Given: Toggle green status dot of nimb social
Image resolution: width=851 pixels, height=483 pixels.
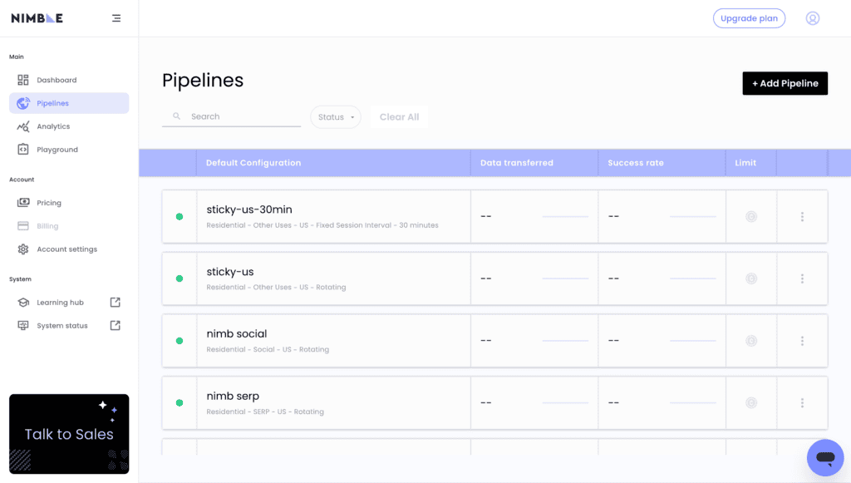Looking at the screenshot, I should [x=180, y=341].
